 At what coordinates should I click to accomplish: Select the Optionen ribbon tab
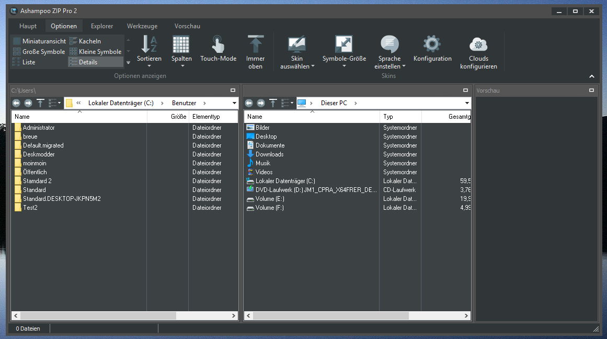(64, 26)
